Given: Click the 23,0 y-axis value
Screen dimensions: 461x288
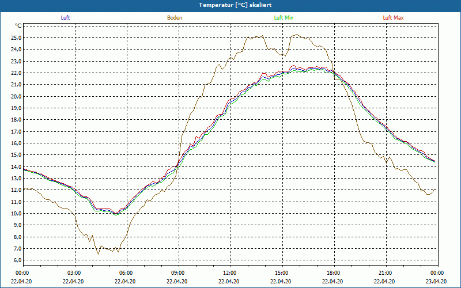Looking at the screenshot, I should [17, 61].
